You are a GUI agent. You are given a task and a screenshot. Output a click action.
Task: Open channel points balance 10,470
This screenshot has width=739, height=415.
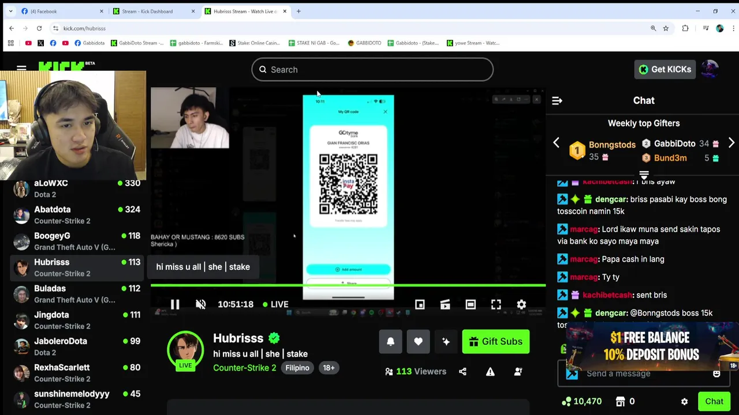pyautogui.click(x=582, y=401)
